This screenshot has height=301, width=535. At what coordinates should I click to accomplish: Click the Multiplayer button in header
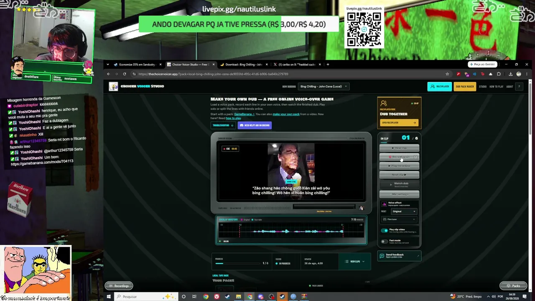(x=439, y=87)
